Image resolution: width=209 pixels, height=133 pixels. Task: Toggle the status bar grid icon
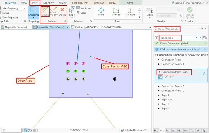[35, 130]
